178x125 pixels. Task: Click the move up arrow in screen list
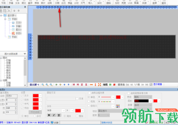(14, 11)
